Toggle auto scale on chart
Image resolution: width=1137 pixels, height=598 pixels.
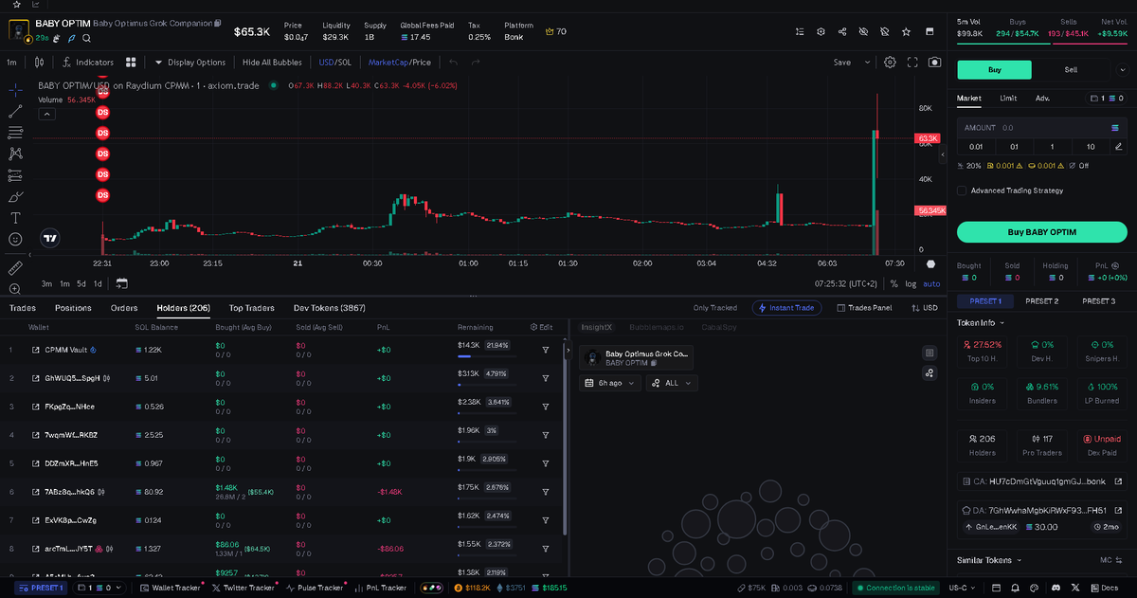tap(931, 283)
